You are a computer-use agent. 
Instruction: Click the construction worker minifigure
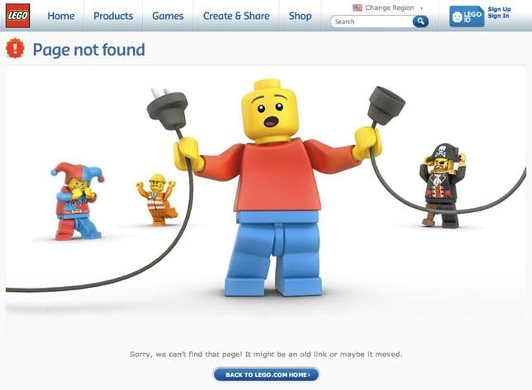157,200
